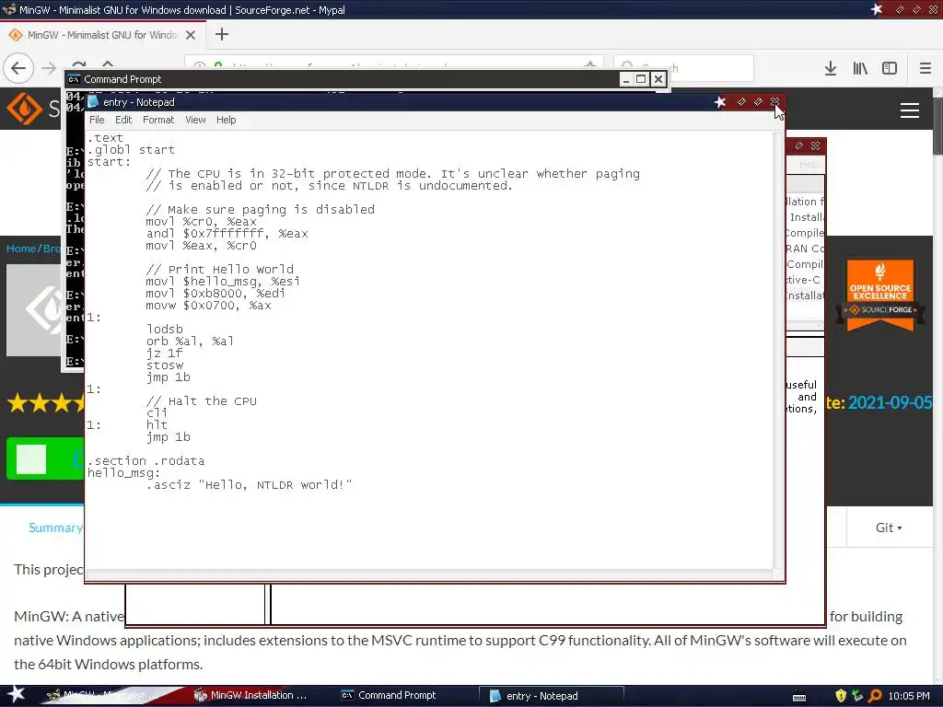The width and height of the screenshot is (943, 707).
Task: Click the 'jmp 1b' line after stosw
Action: coord(168,377)
